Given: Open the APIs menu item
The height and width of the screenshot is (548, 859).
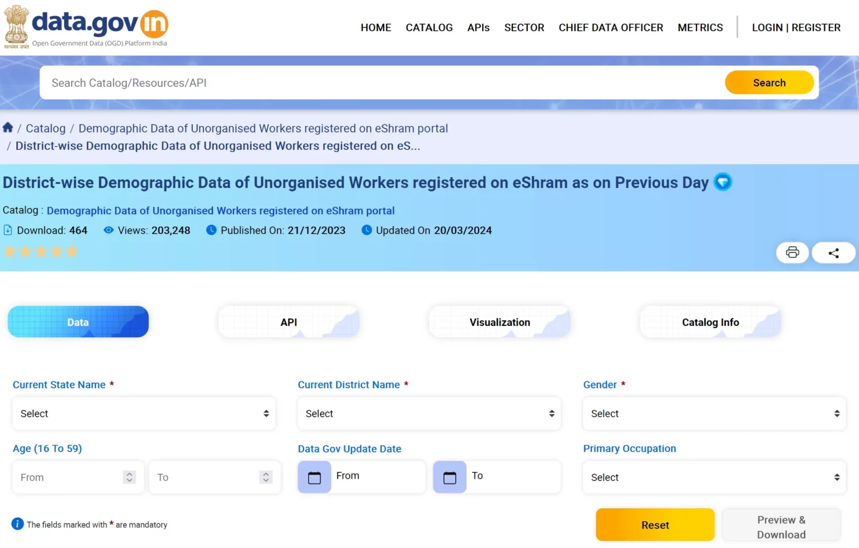Looking at the screenshot, I should (478, 27).
